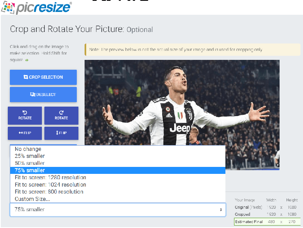Choose the '50% smaller' option
The width and height of the screenshot is (303, 228).
[x=118, y=163]
